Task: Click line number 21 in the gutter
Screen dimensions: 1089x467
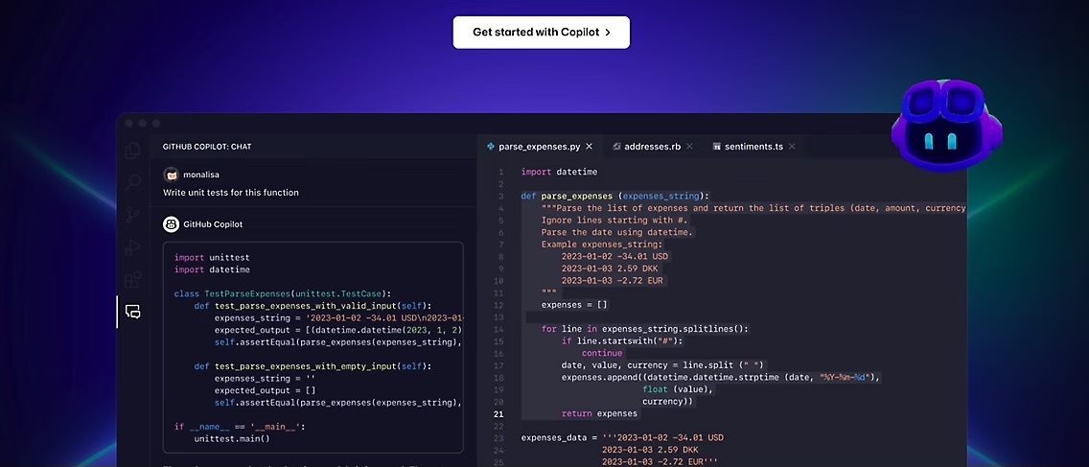Action: pyautogui.click(x=498, y=413)
